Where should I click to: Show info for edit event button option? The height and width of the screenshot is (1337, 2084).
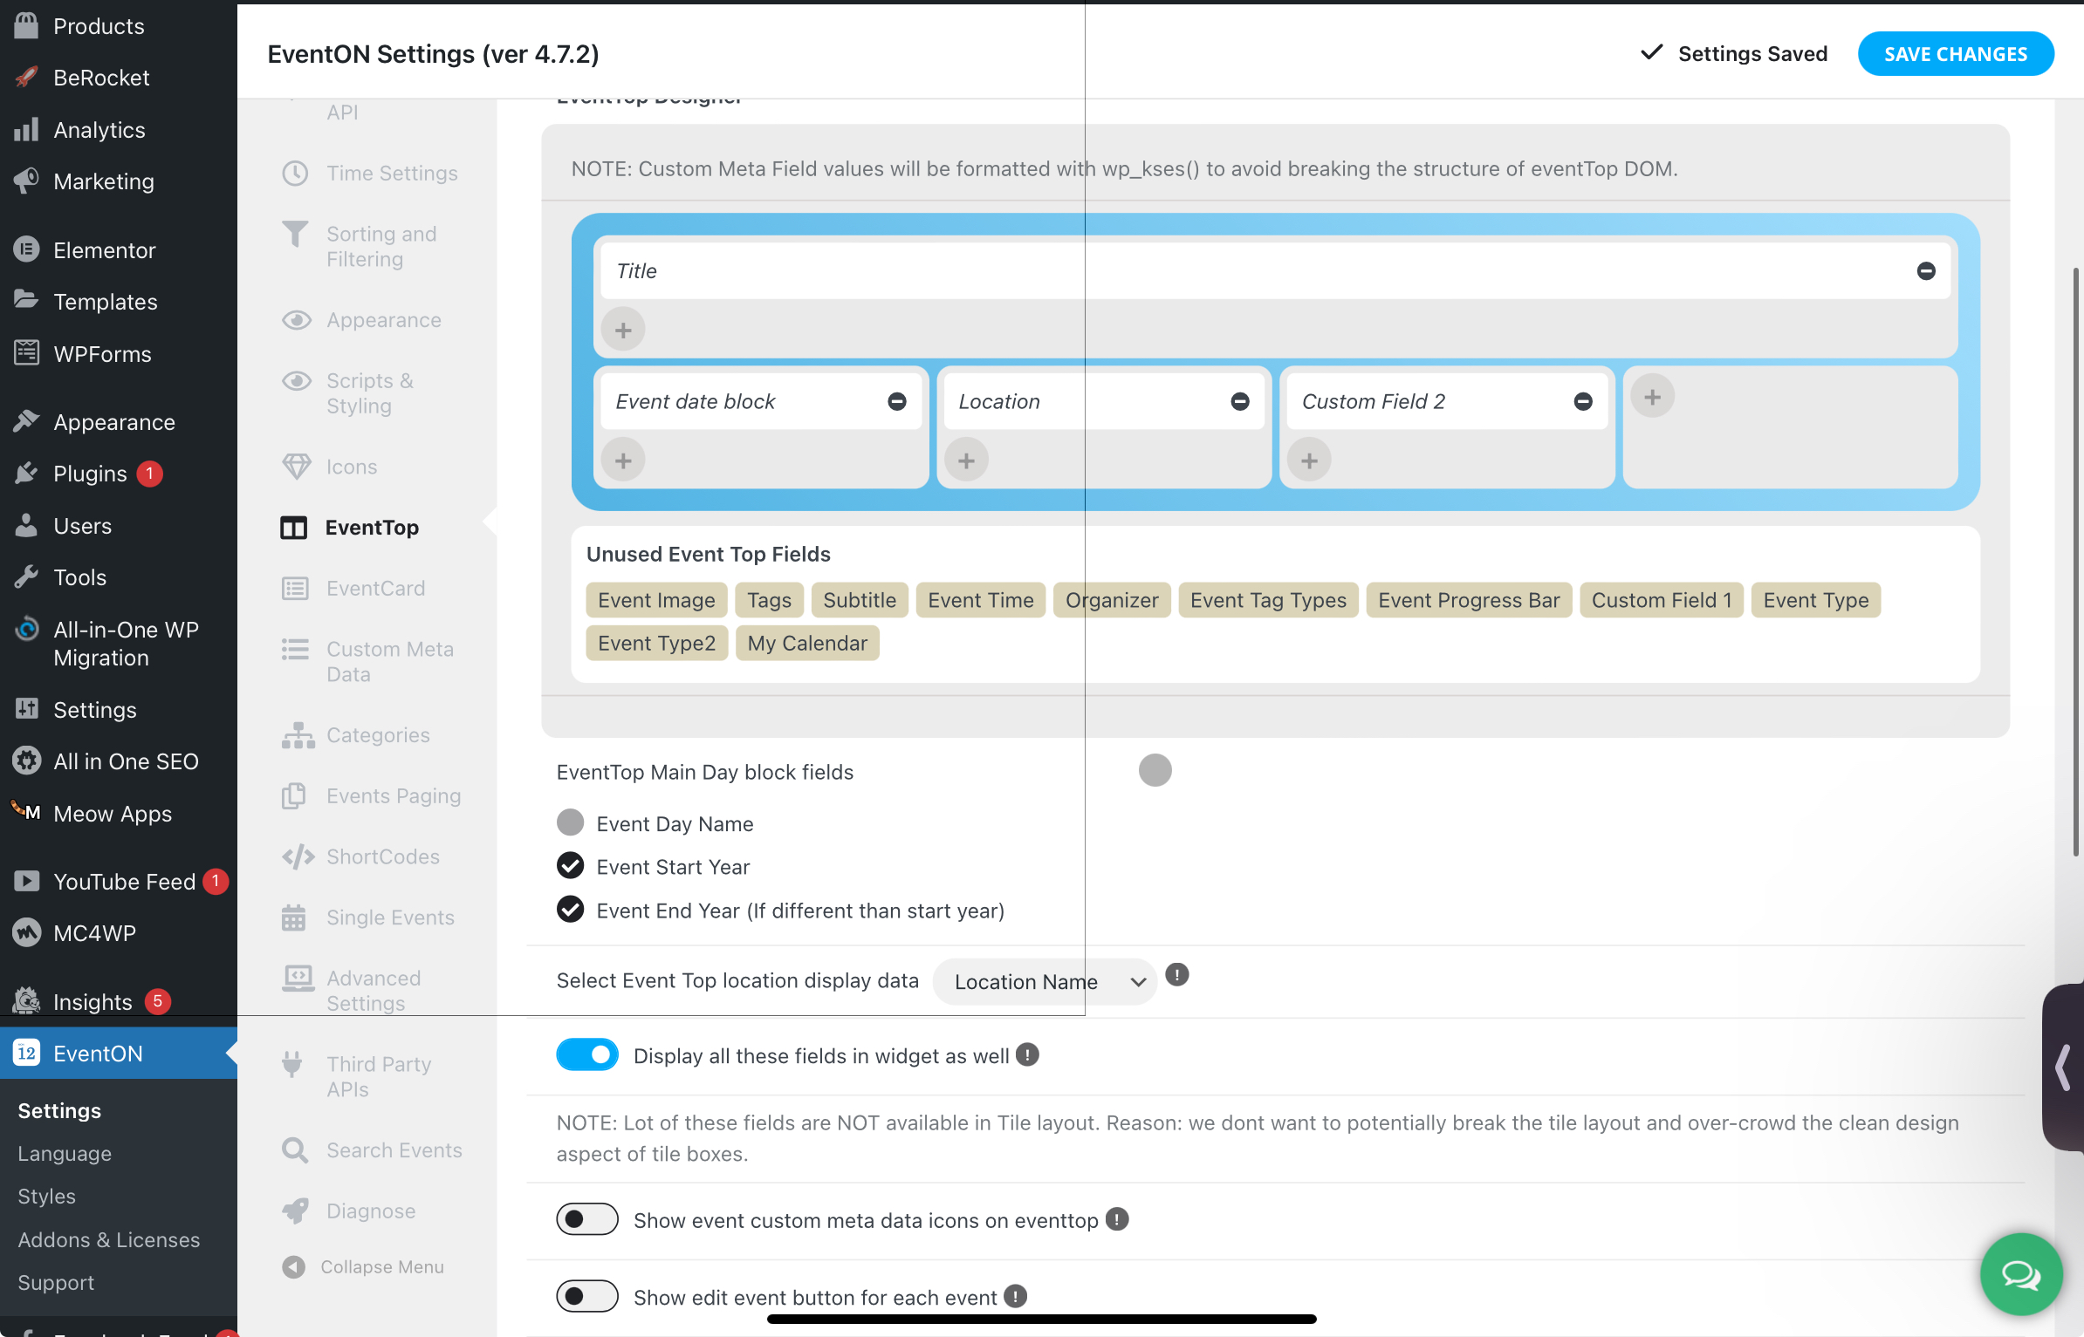coord(1015,1297)
